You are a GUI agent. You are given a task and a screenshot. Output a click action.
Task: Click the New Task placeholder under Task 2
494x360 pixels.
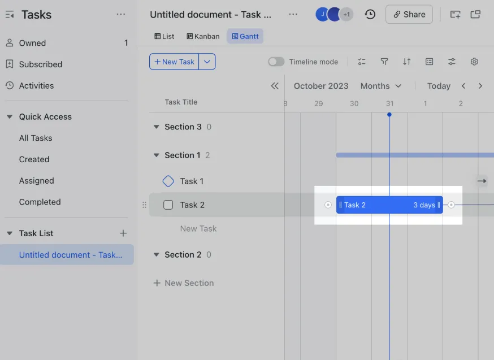click(x=198, y=229)
